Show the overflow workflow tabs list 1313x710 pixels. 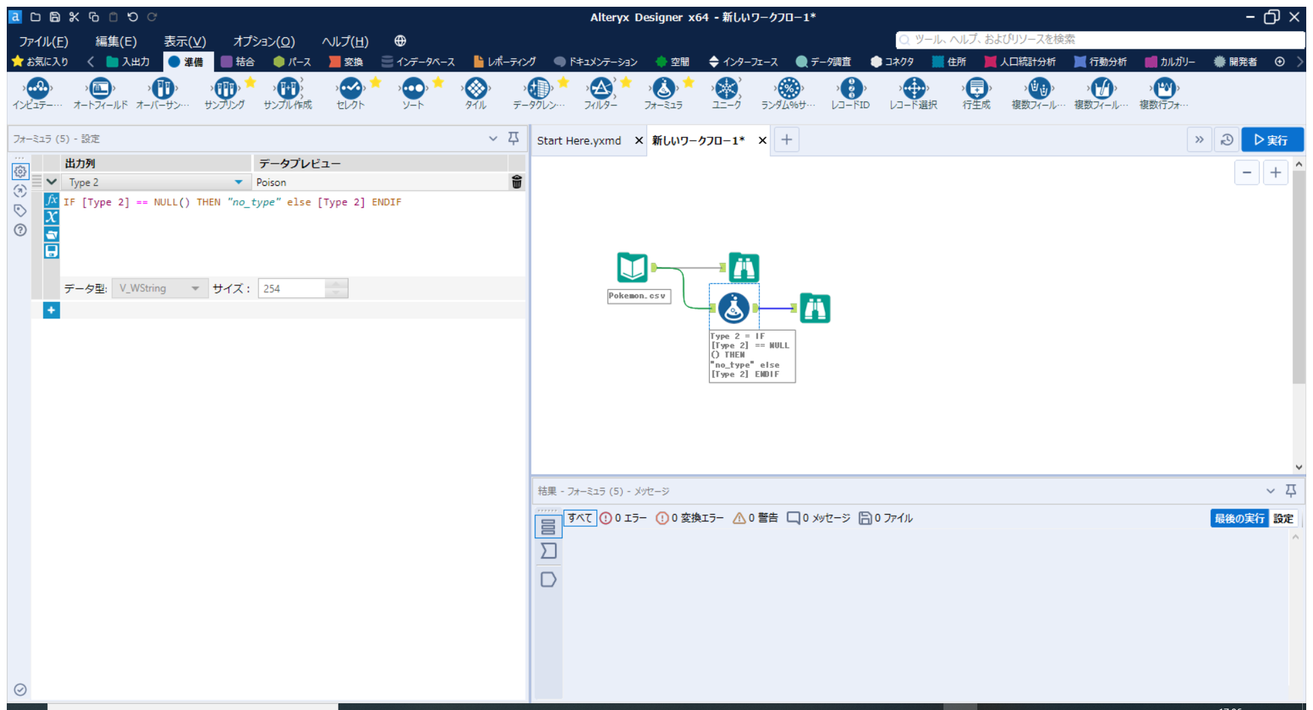(x=1199, y=140)
